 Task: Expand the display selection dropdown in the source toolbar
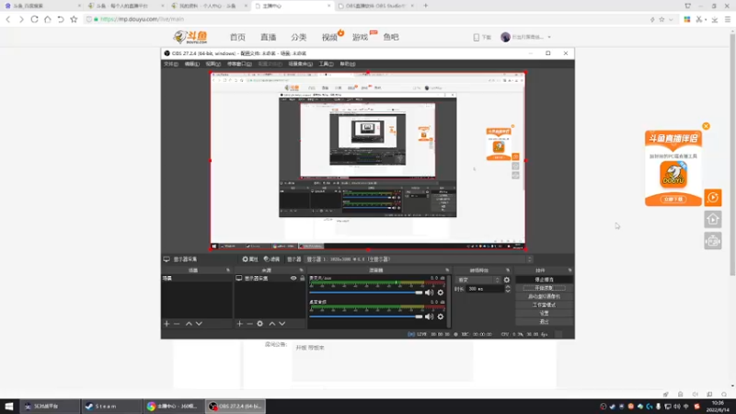(x=420, y=259)
